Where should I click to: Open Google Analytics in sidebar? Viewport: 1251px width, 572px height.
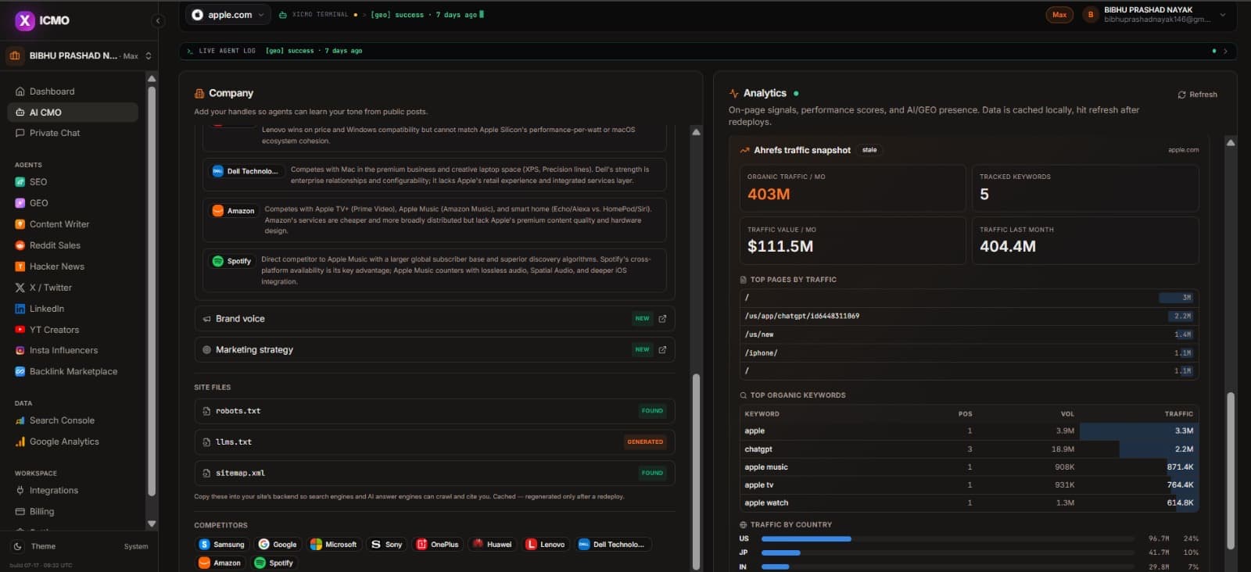64,442
